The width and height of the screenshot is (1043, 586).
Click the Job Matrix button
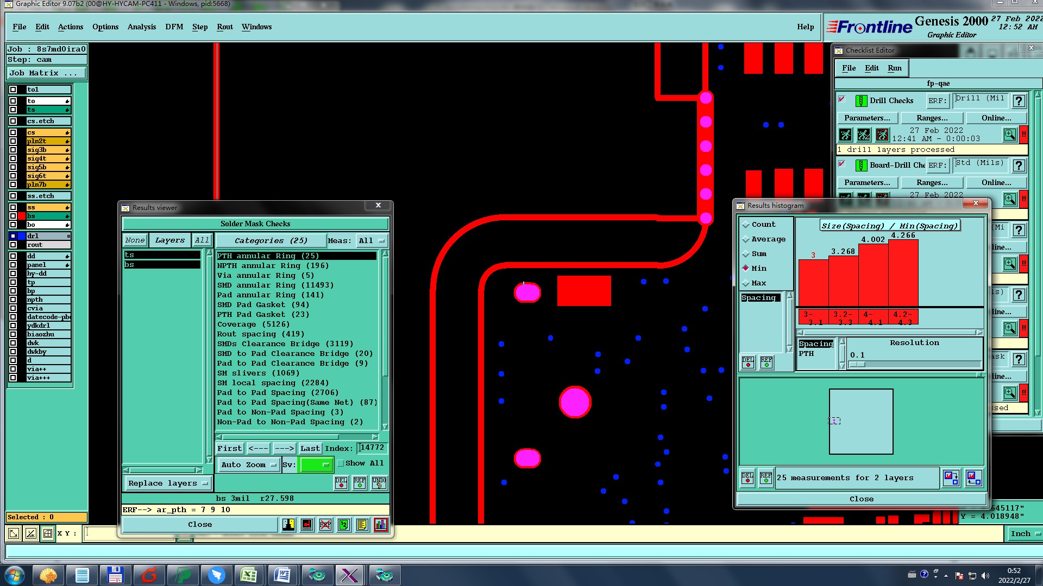coord(46,73)
